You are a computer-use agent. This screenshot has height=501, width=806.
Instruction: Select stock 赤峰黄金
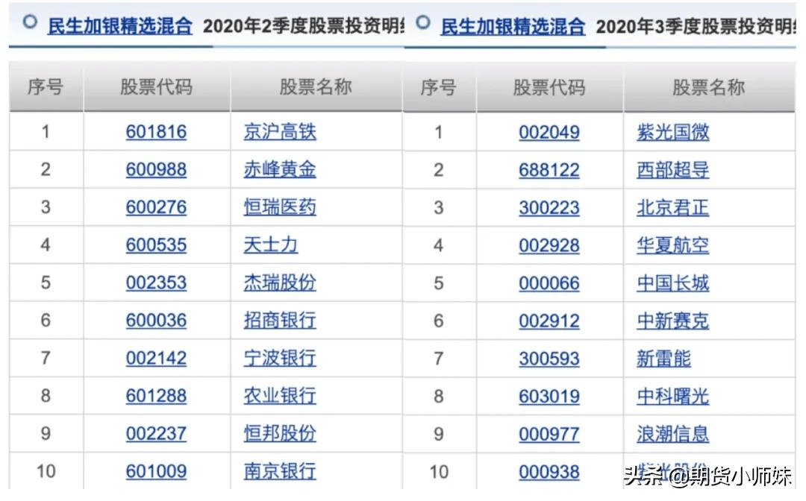coord(280,169)
